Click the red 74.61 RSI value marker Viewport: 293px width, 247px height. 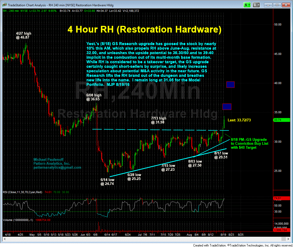(x=282, y=198)
